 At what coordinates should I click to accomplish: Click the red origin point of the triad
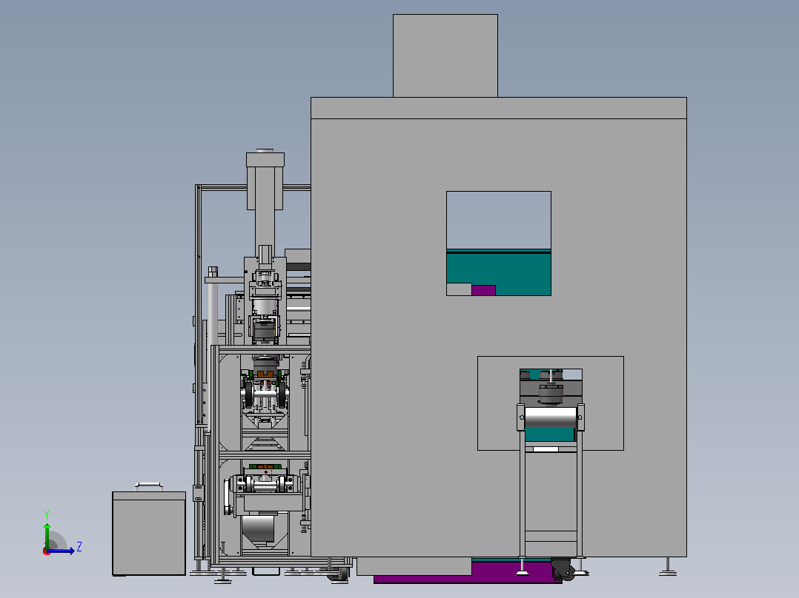pos(47,551)
